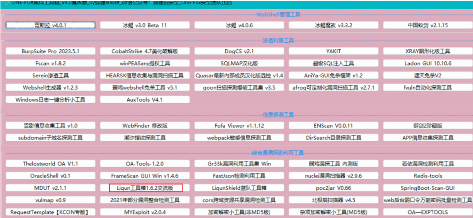Launch HEARSK信息收集与漏洞扫描工具
473x218 pixels.
tap(145, 75)
